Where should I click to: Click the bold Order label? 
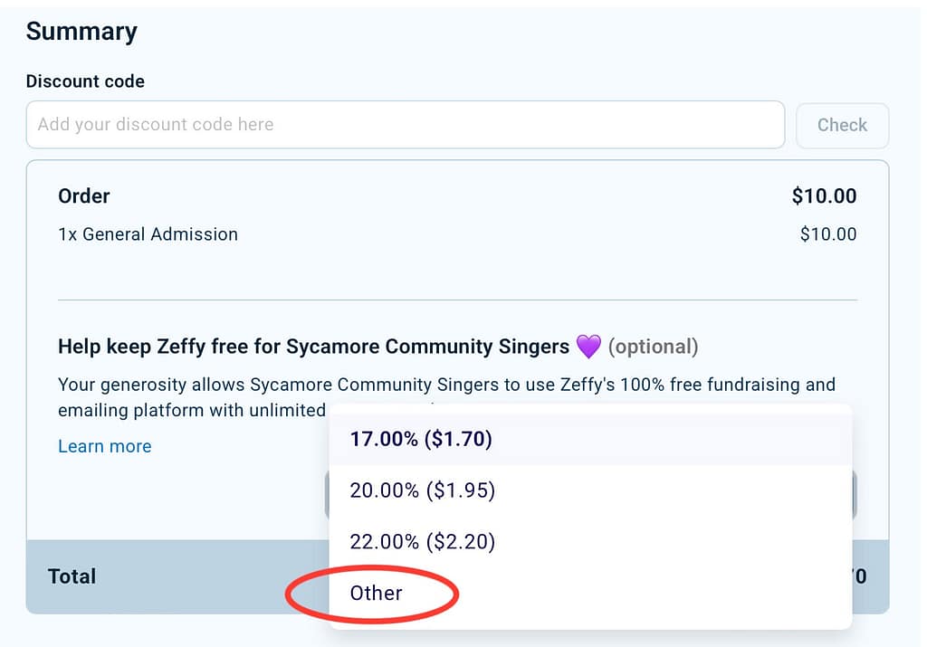[x=84, y=196]
